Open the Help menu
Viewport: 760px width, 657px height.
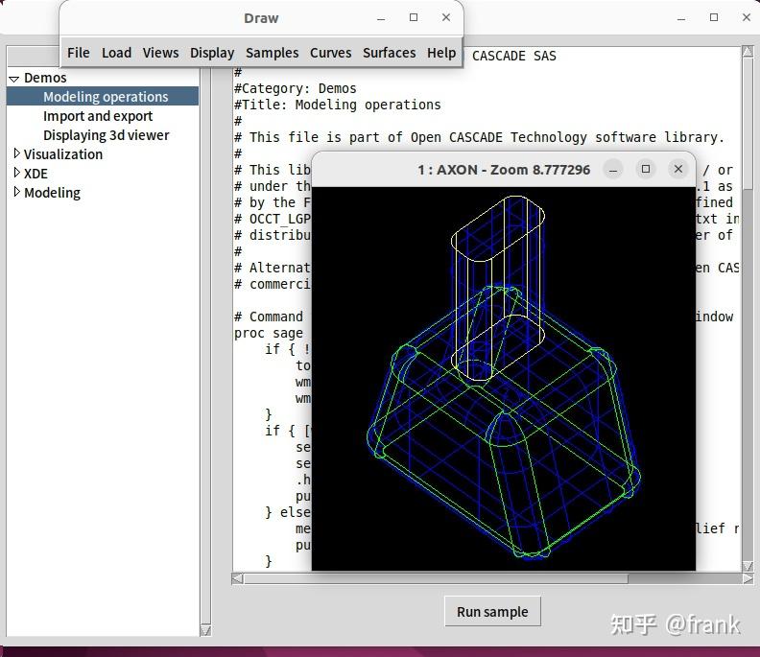(441, 53)
